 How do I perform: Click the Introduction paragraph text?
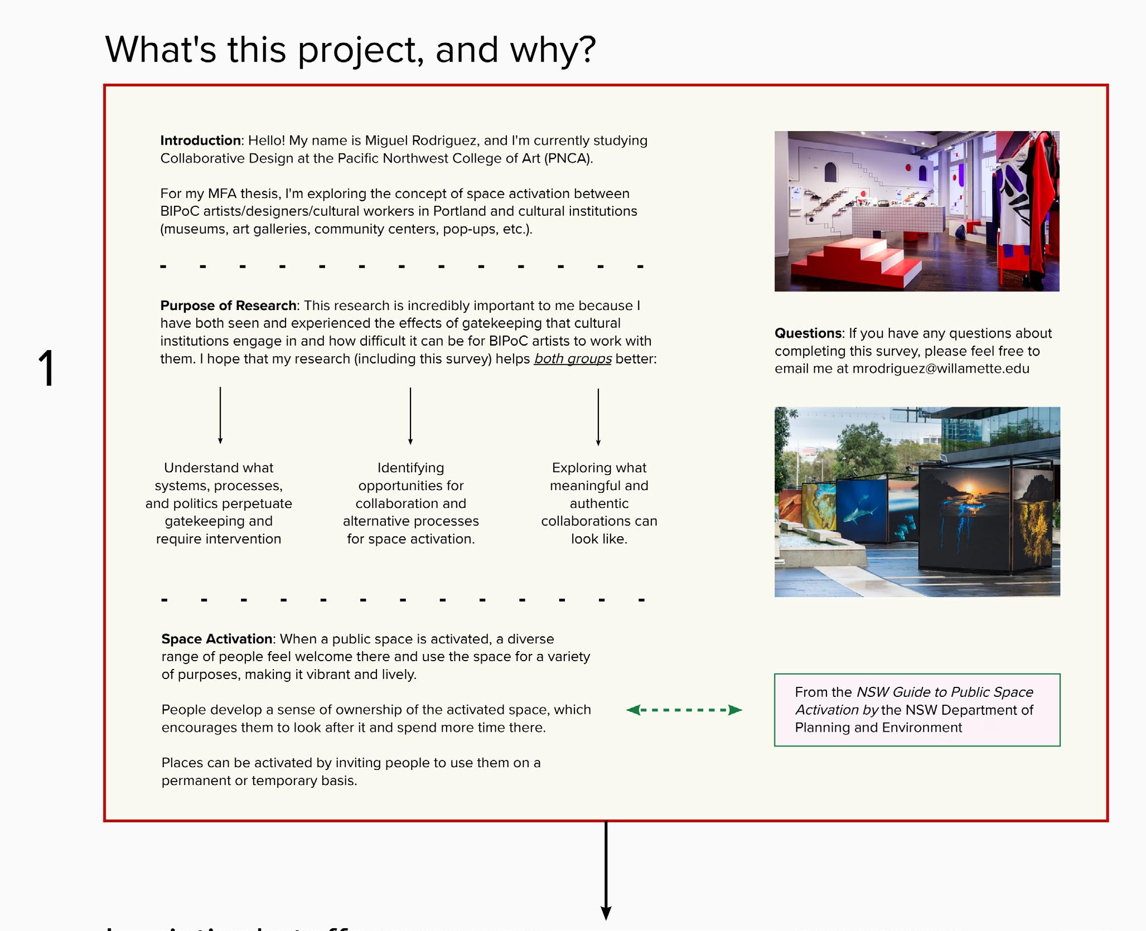403,149
